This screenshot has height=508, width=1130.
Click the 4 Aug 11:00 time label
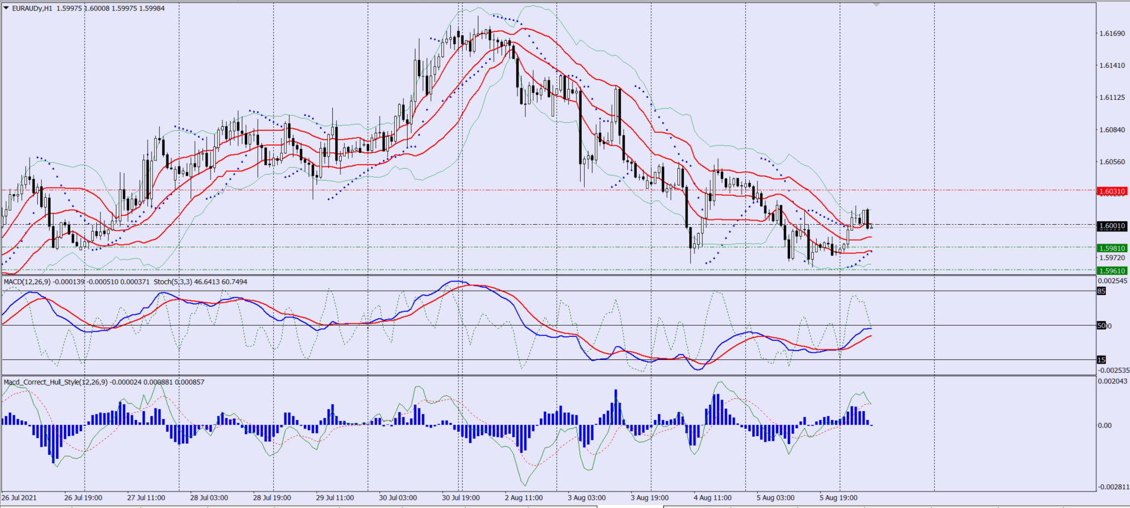point(713,498)
